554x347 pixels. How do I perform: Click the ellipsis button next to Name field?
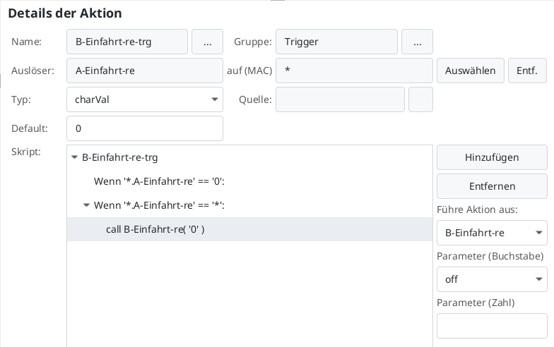click(x=207, y=42)
